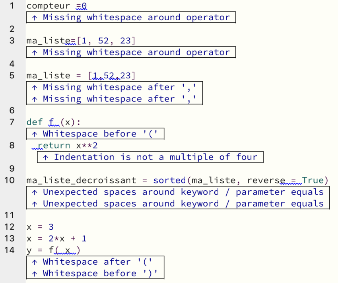Click the variable name "ma_liste_decroissant"

81,180
